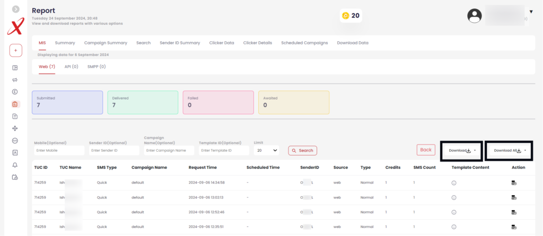Open the four-arrow move icon in sidebar
The height and width of the screenshot is (236, 543).
15,129
